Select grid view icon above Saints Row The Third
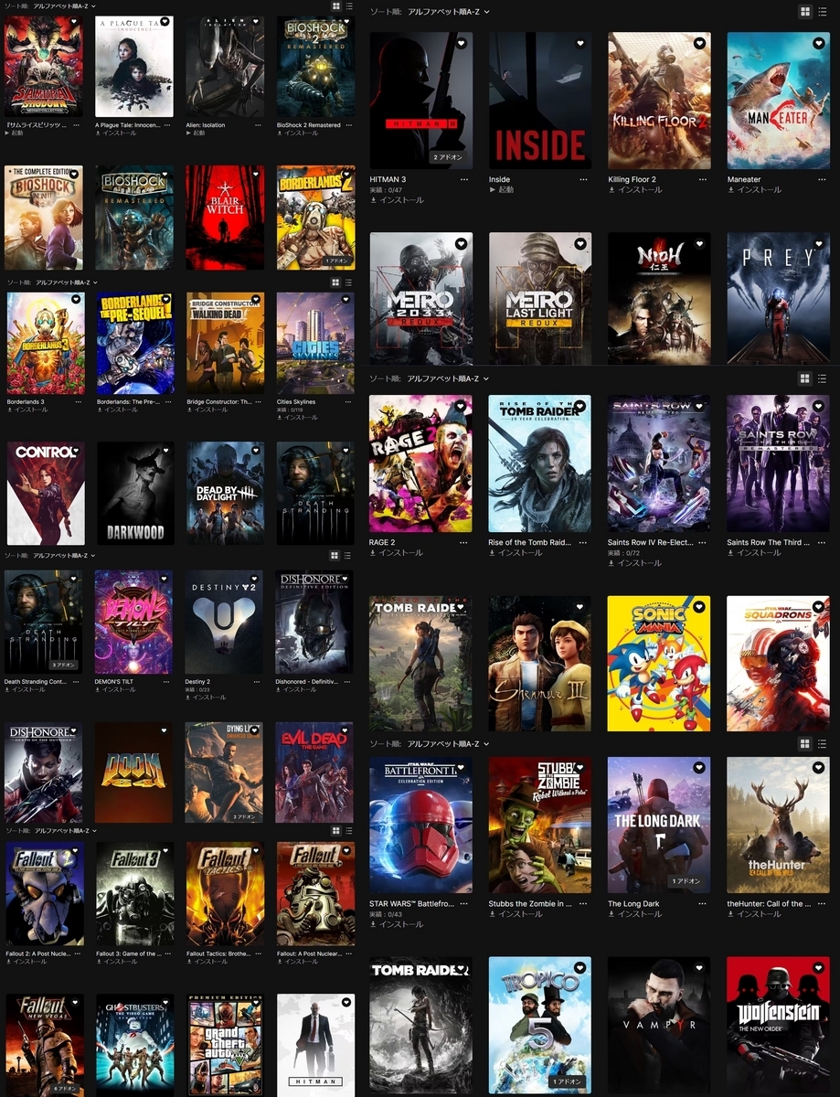840x1097 pixels. (x=805, y=378)
